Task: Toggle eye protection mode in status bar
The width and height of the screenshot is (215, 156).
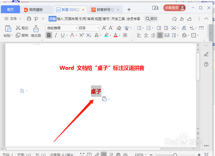Action: (x=125, y=155)
